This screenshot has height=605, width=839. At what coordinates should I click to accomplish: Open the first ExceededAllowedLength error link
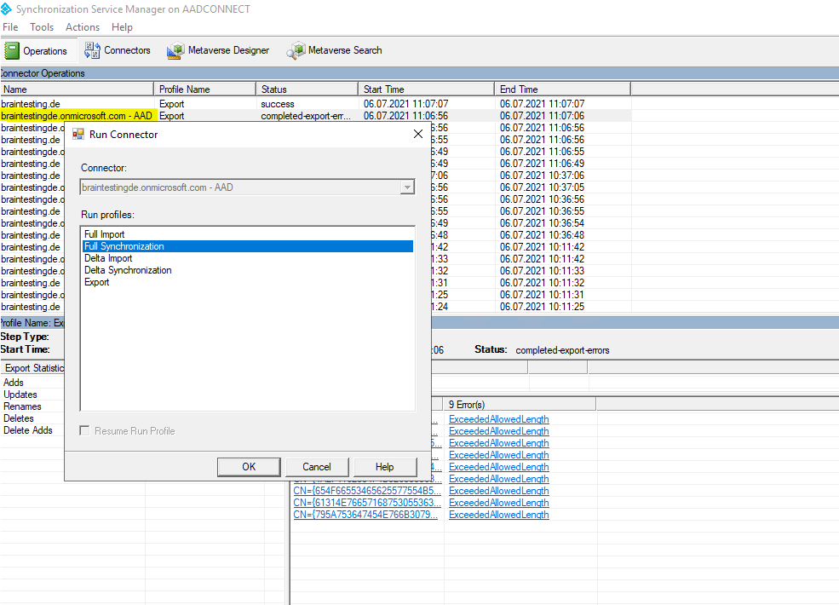[x=498, y=419]
